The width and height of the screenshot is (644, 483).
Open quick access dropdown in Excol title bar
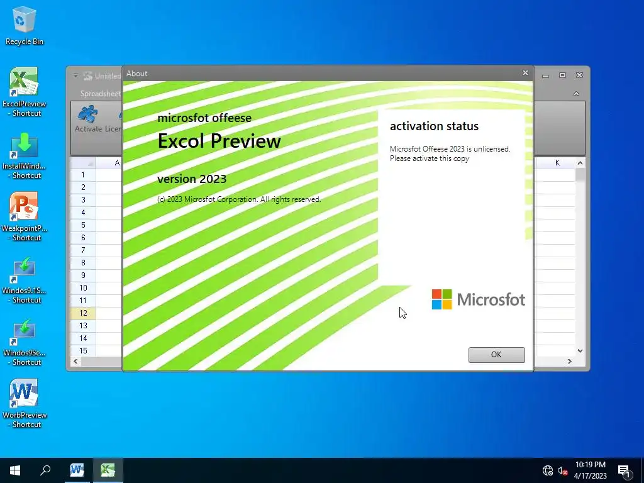76,75
